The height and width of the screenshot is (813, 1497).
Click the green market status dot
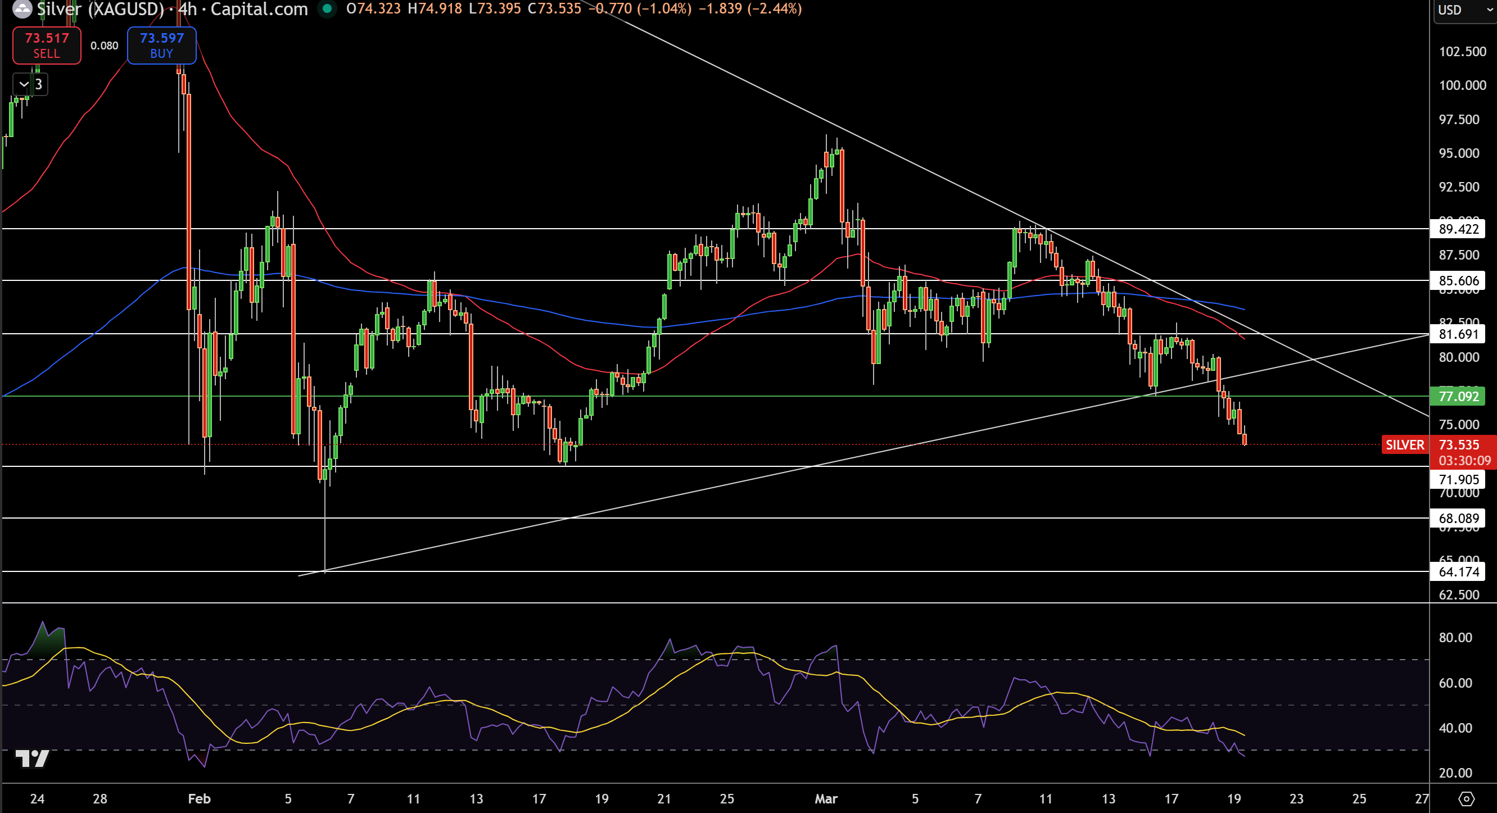point(327,9)
